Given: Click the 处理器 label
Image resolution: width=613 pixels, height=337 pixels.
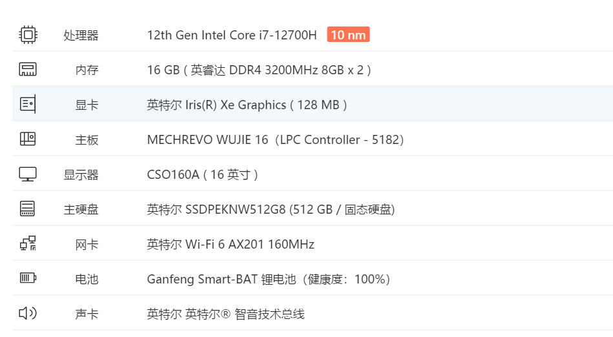Looking at the screenshot, I should [x=81, y=35].
